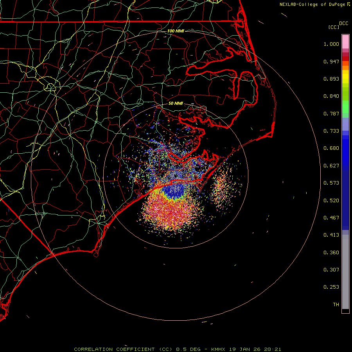Select the 0.947 scale value
352x352 pixels.
[x=331, y=61]
